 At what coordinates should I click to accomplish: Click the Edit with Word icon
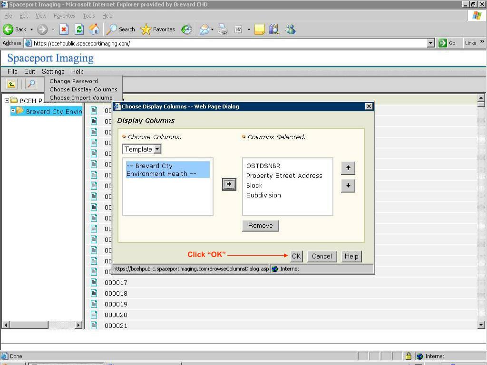(x=238, y=29)
